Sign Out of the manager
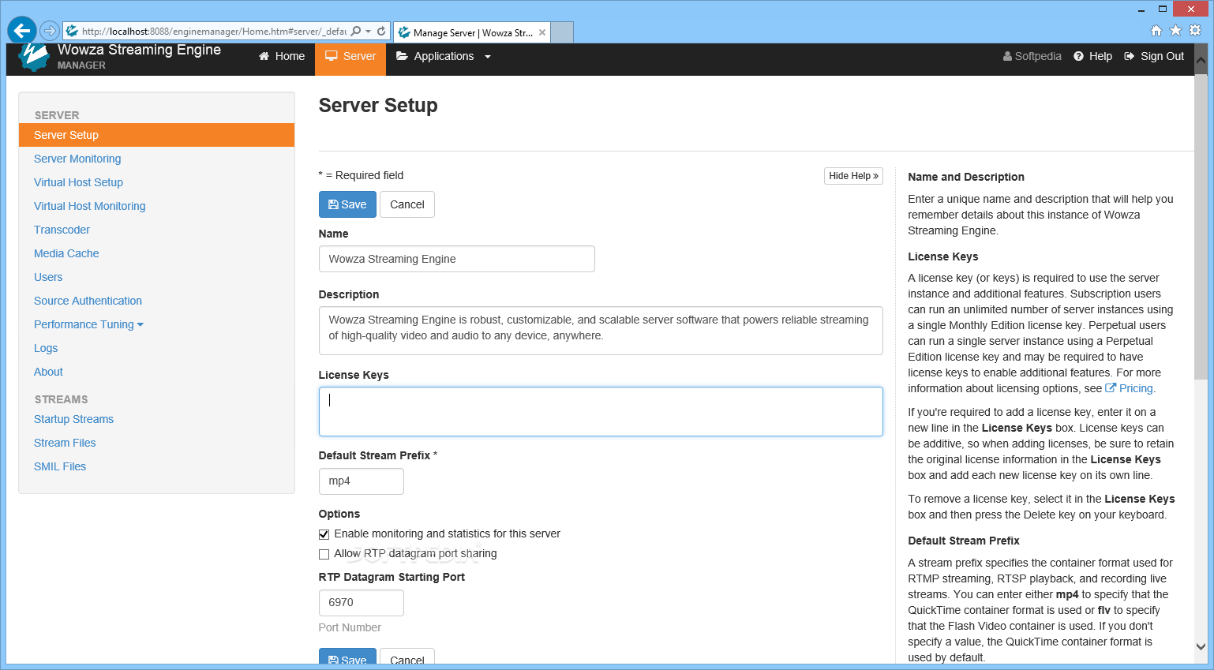 tap(1154, 56)
